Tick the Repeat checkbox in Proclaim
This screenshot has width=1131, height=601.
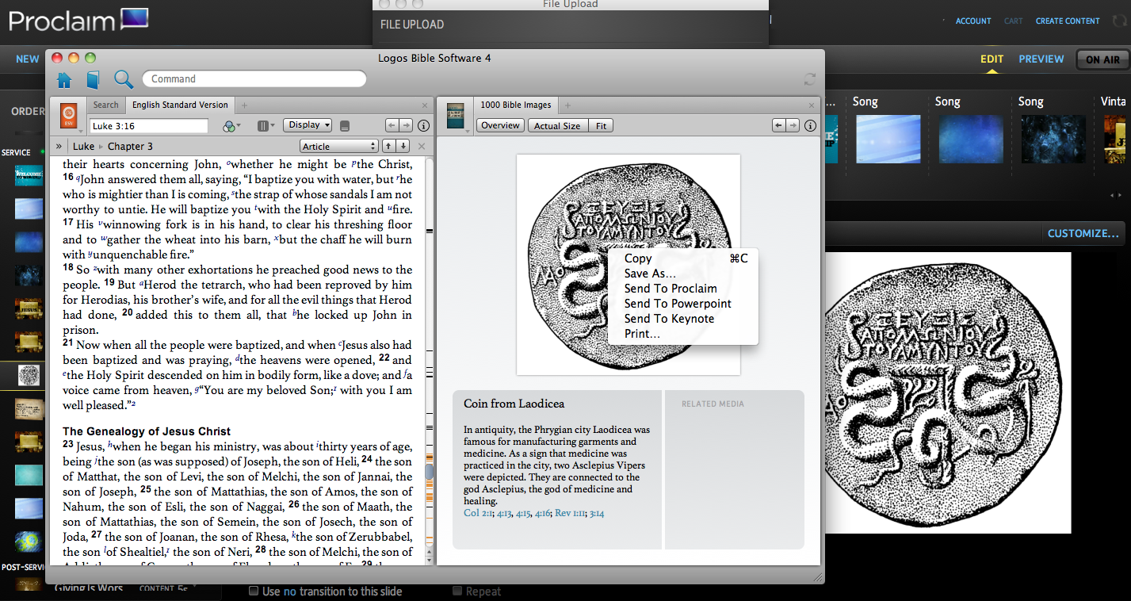457,591
